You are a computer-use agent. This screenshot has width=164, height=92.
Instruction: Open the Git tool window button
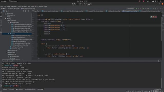pos(5,89)
